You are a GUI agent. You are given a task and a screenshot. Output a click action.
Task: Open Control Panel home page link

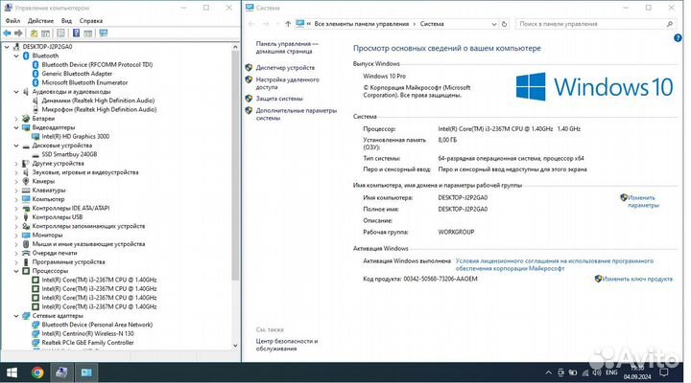287,48
